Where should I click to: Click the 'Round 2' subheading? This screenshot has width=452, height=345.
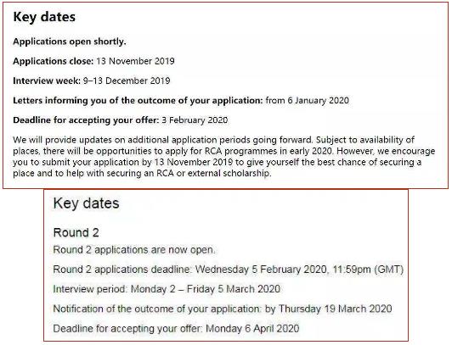click(x=76, y=232)
